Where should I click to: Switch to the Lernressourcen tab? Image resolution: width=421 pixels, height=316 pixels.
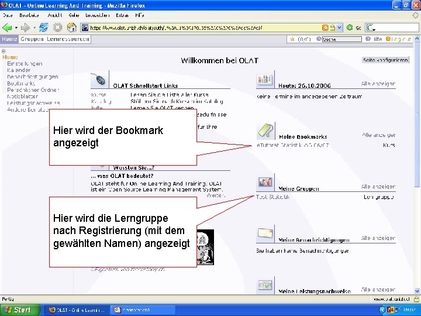coord(68,39)
